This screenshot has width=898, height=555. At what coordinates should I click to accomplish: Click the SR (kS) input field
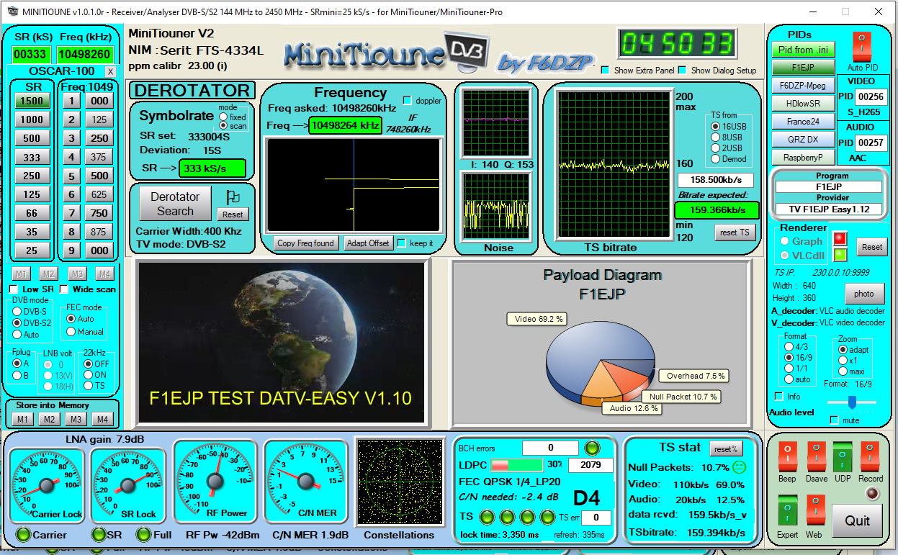[x=31, y=55]
